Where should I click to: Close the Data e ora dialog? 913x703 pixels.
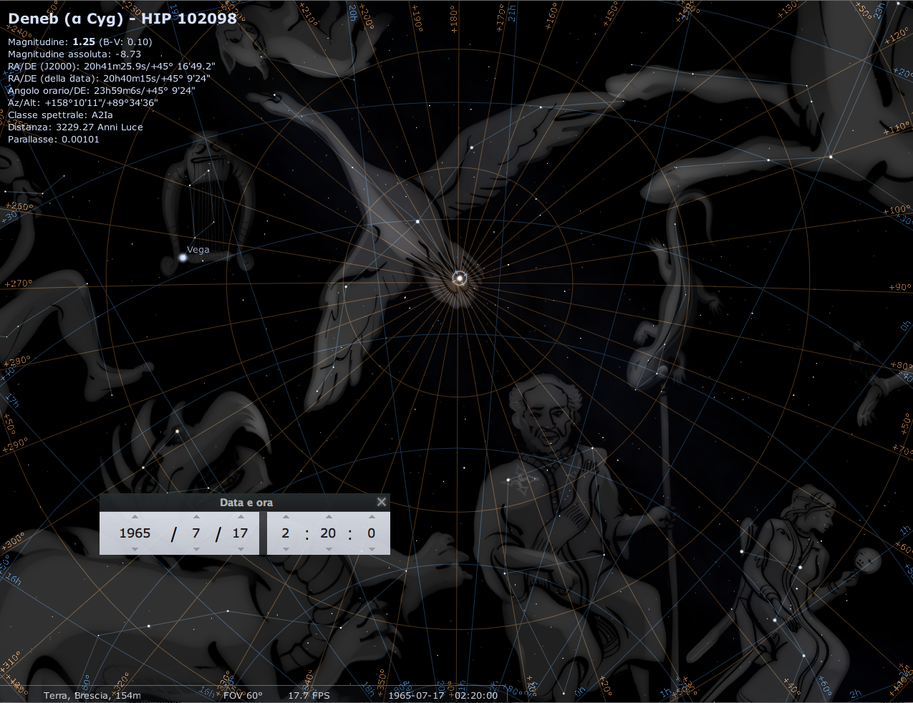pos(382,502)
